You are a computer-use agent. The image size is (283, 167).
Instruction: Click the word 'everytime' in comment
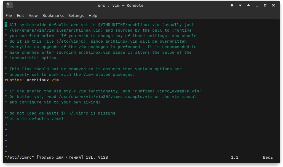point(21,47)
